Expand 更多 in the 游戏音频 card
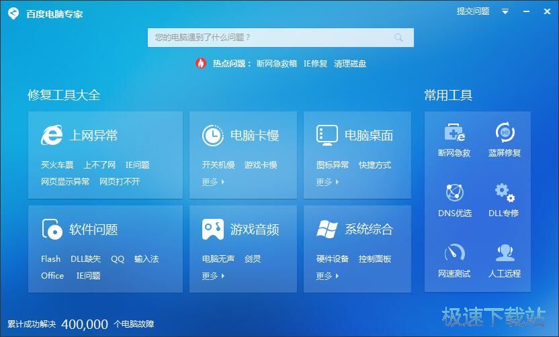Screen dimensions: 559x337 (213, 276)
